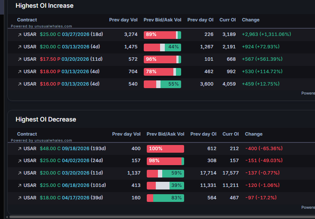Open the $25.00 C 04/02/2026 contract link
Screen dimensions: 315x219
pos(71,160)
